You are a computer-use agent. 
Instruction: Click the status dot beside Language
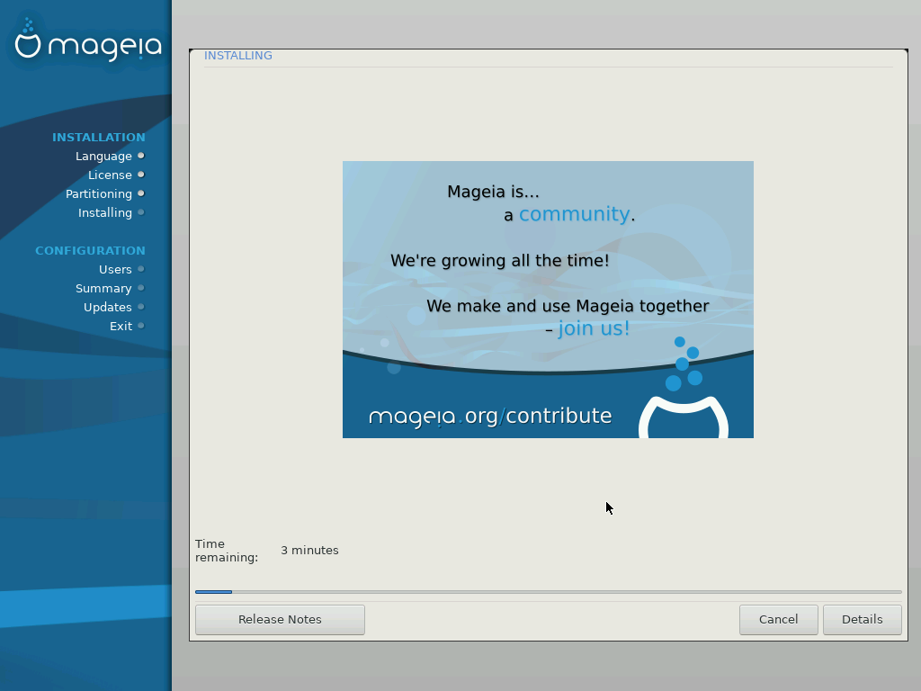141,156
